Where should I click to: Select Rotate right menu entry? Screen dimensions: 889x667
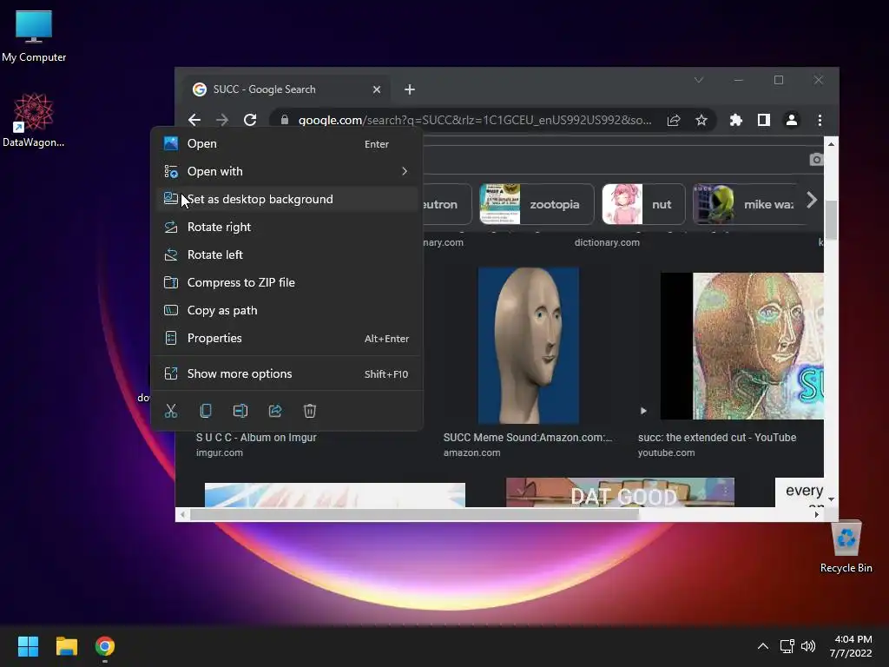tap(286, 227)
